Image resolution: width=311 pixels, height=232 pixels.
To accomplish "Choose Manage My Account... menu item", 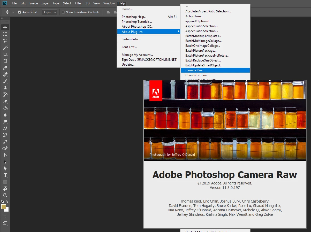I will [x=149, y=55].
